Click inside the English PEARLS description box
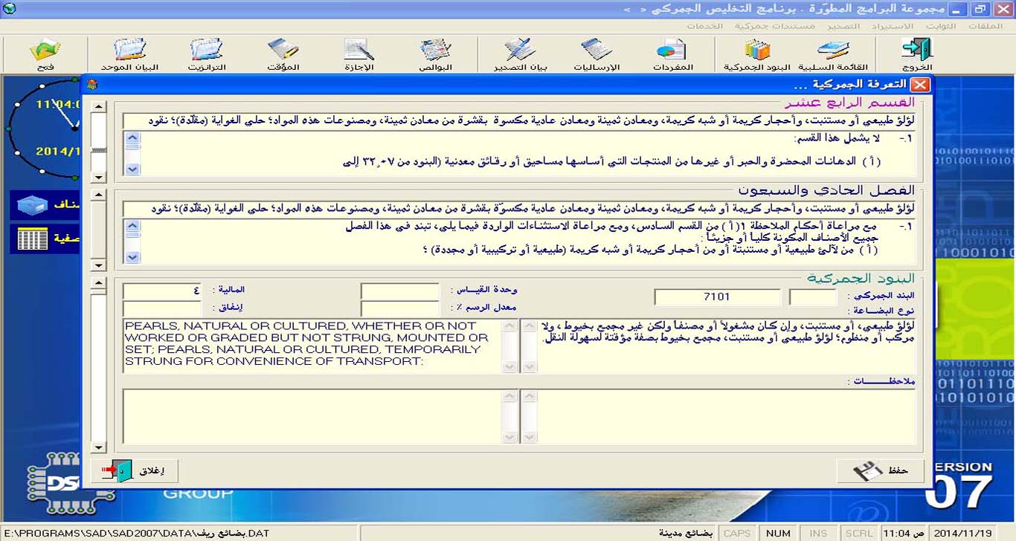Screen dimensions: 1016x541 [312, 346]
